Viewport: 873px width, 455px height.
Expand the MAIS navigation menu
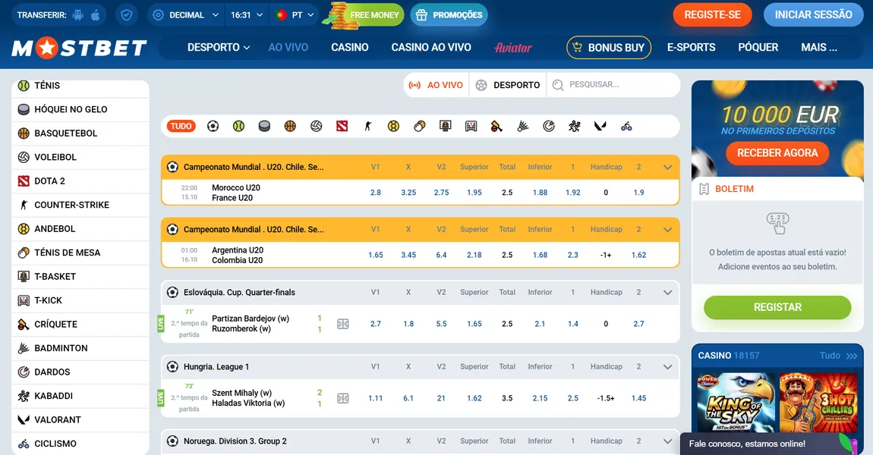(x=818, y=47)
